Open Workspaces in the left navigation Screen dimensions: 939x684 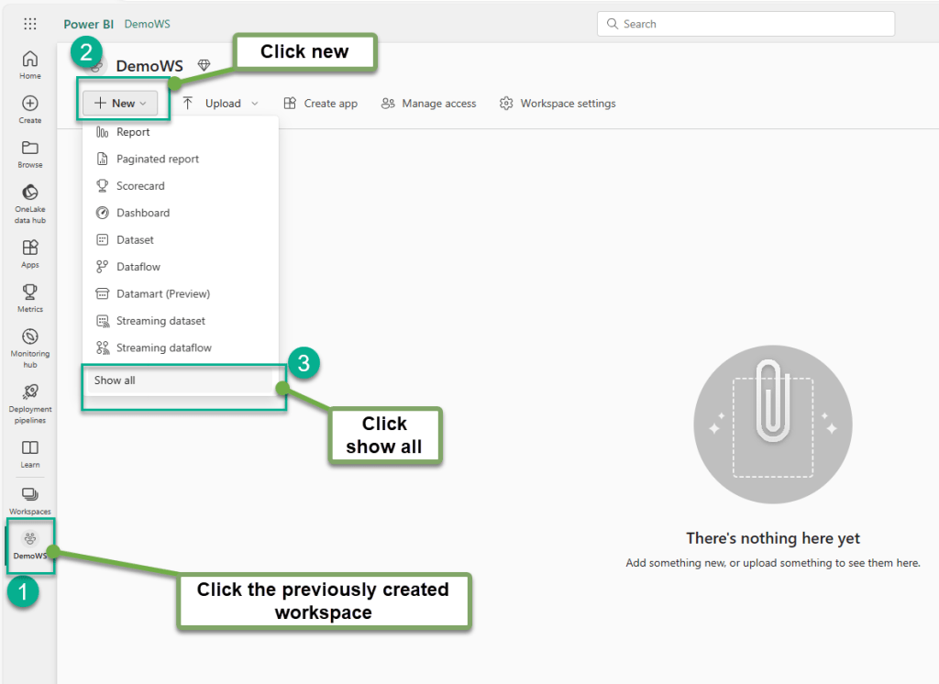(30, 501)
